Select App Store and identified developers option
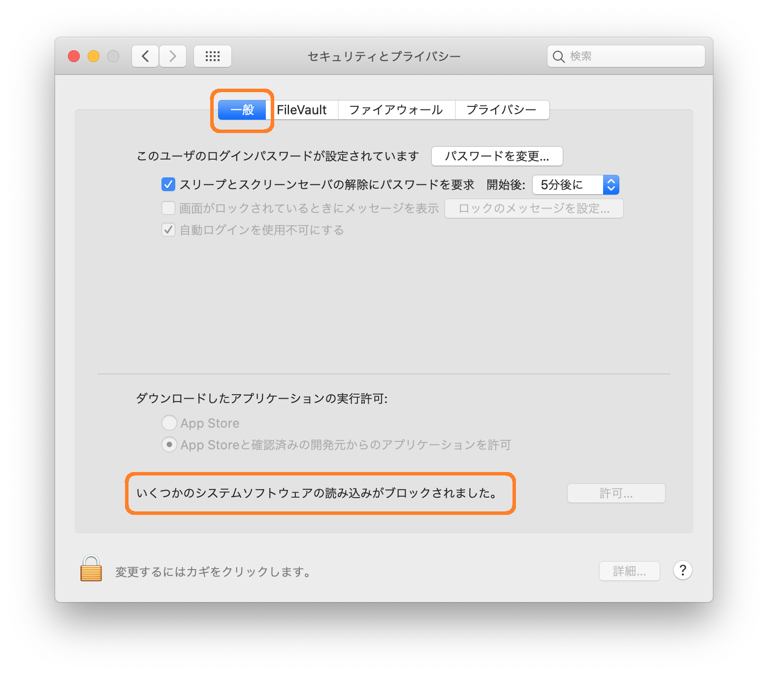Viewport: 768px width, 675px height. point(169,445)
